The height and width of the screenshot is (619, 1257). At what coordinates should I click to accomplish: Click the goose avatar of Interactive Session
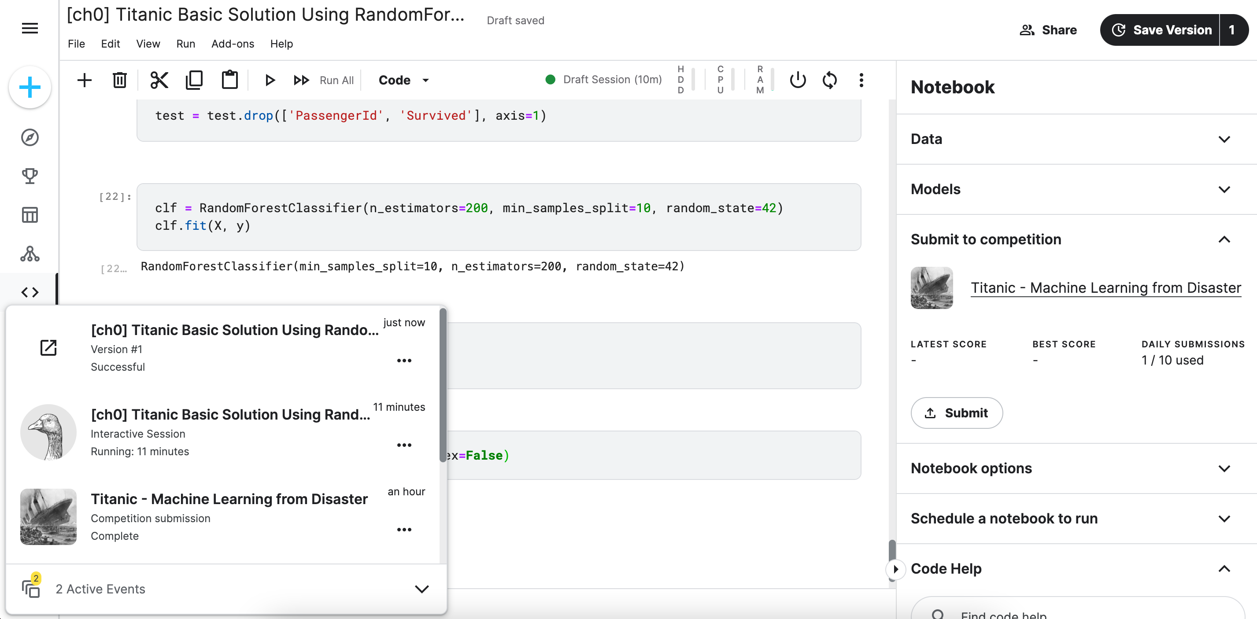tap(48, 432)
